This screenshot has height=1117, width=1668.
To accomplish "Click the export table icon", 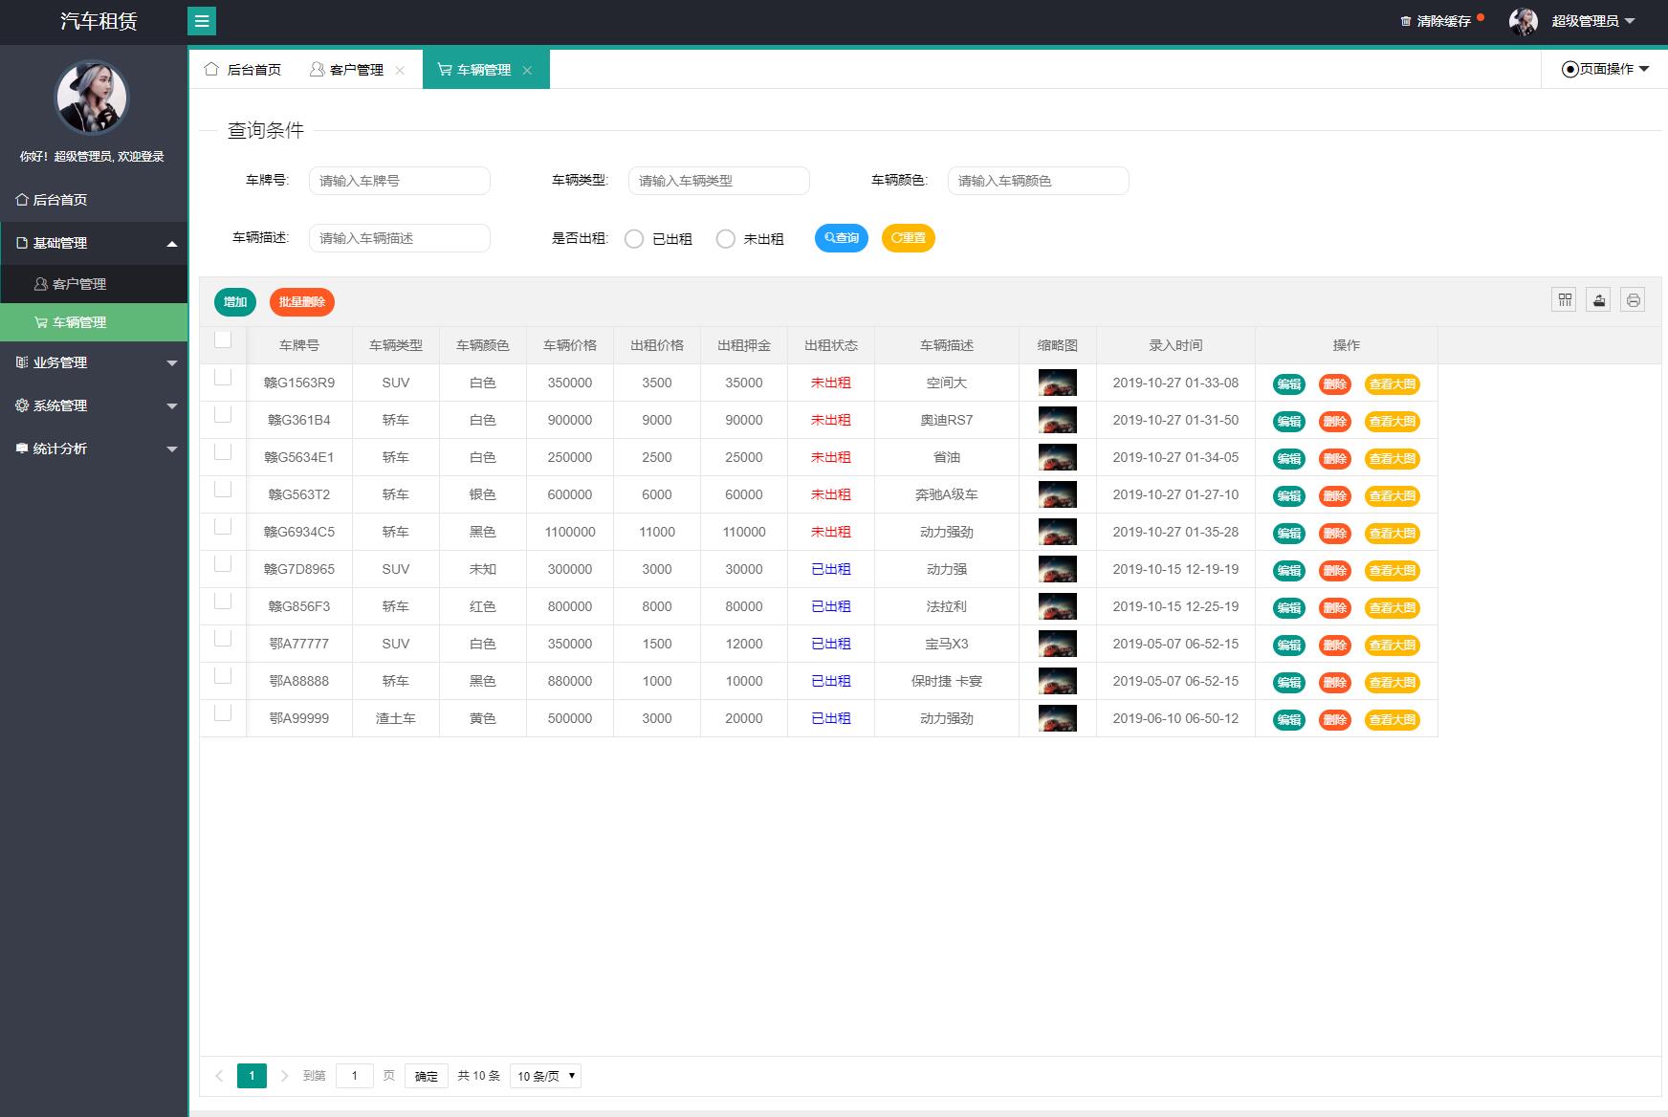I will pyautogui.click(x=1598, y=300).
